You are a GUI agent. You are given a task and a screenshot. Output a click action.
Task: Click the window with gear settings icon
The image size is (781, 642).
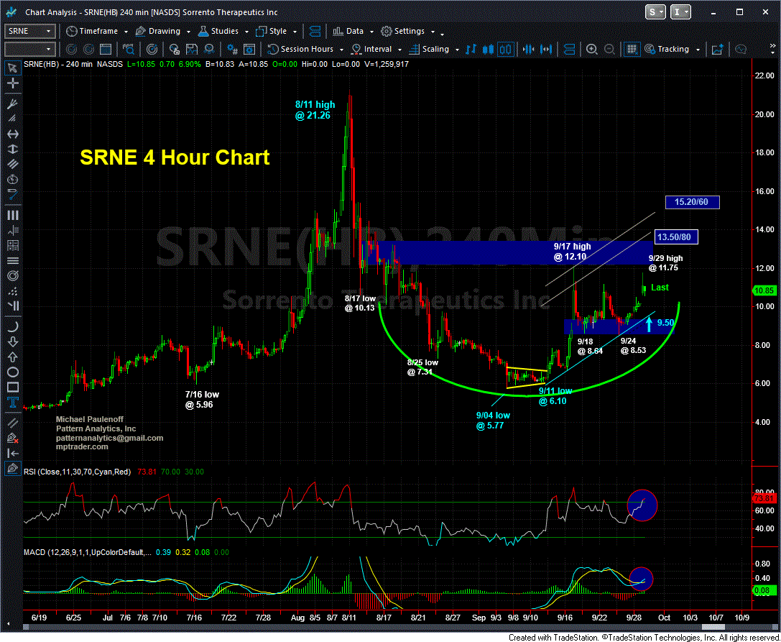(x=248, y=50)
